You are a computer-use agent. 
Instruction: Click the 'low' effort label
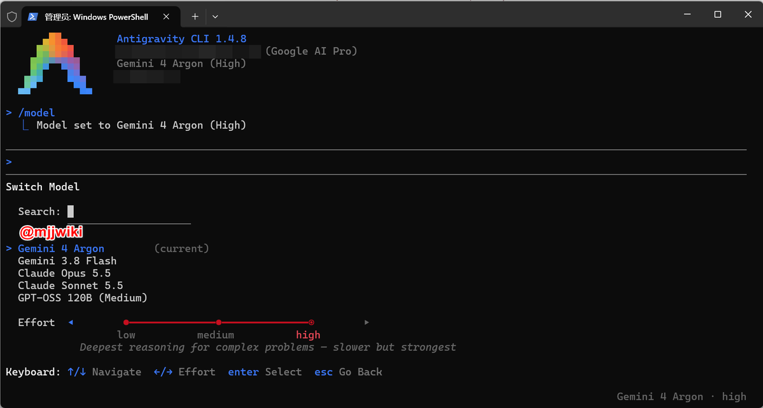(x=126, y=335)
